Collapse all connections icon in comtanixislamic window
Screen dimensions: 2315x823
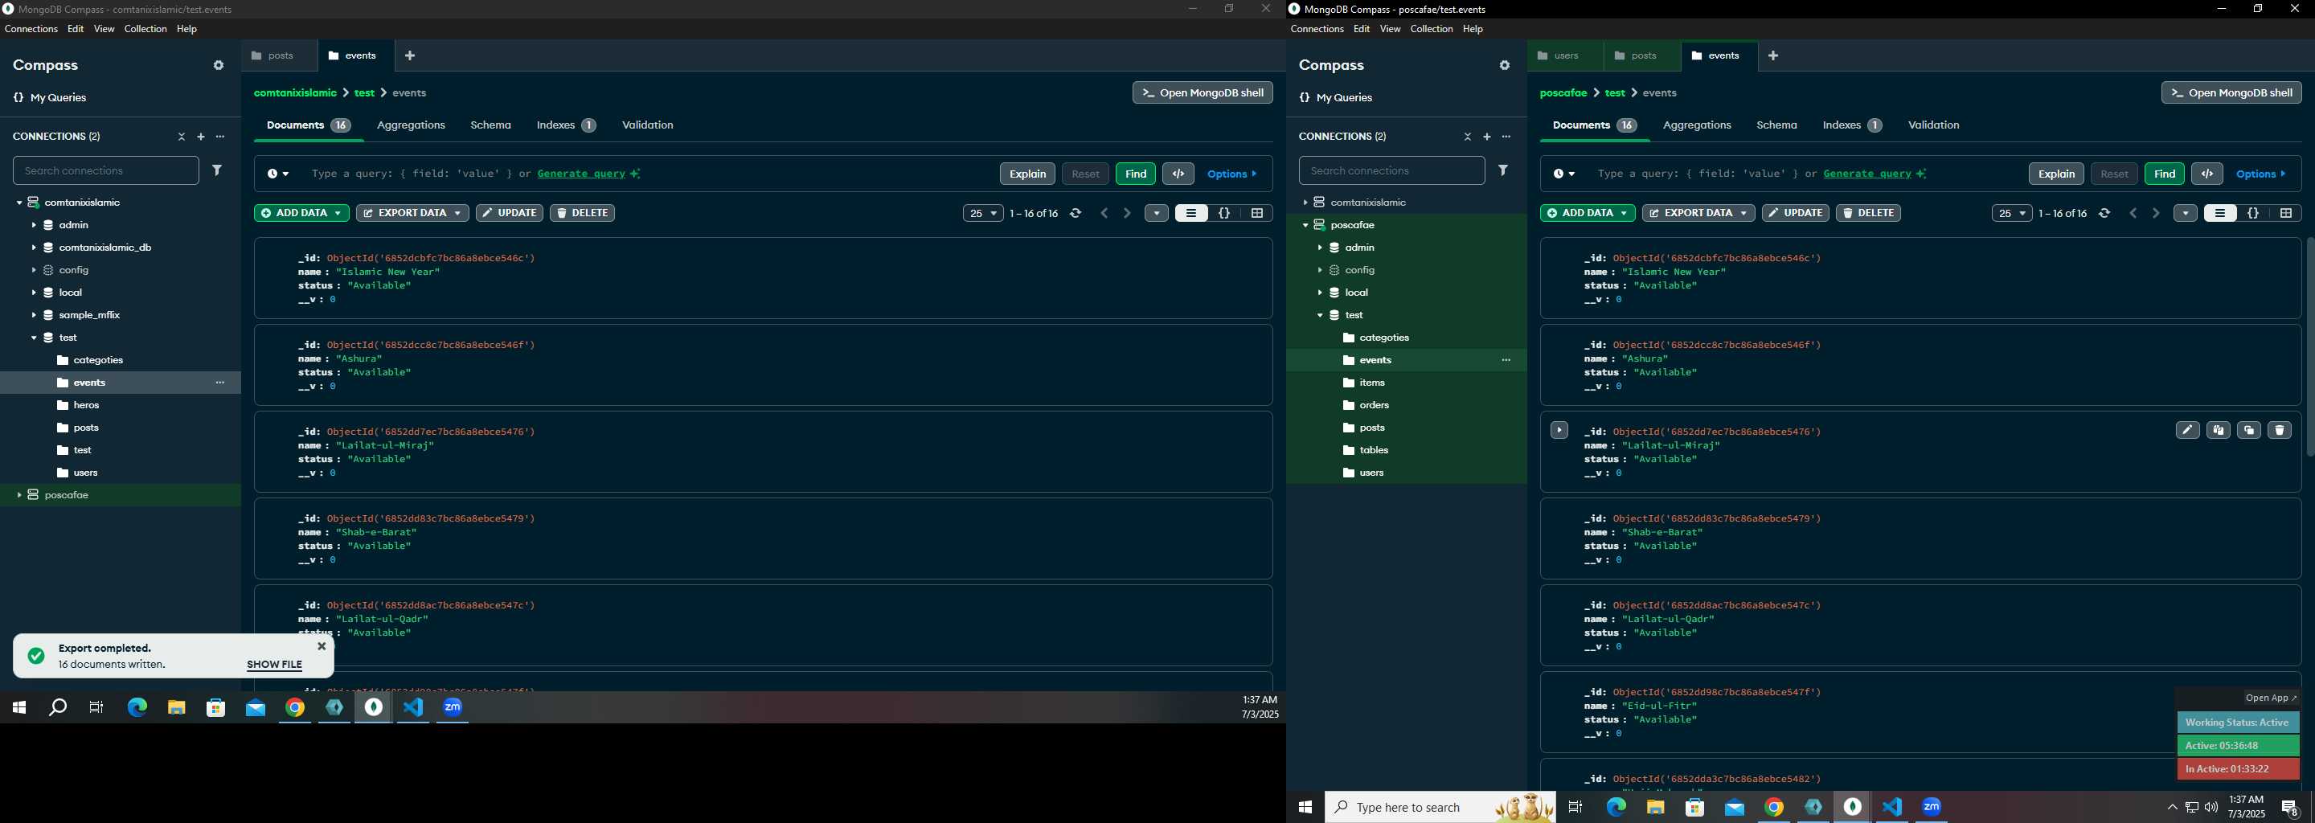coord(182,137)
